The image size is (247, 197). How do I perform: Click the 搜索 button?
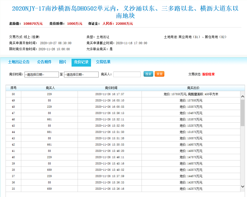pyautogui.click(x=148, y=74)
